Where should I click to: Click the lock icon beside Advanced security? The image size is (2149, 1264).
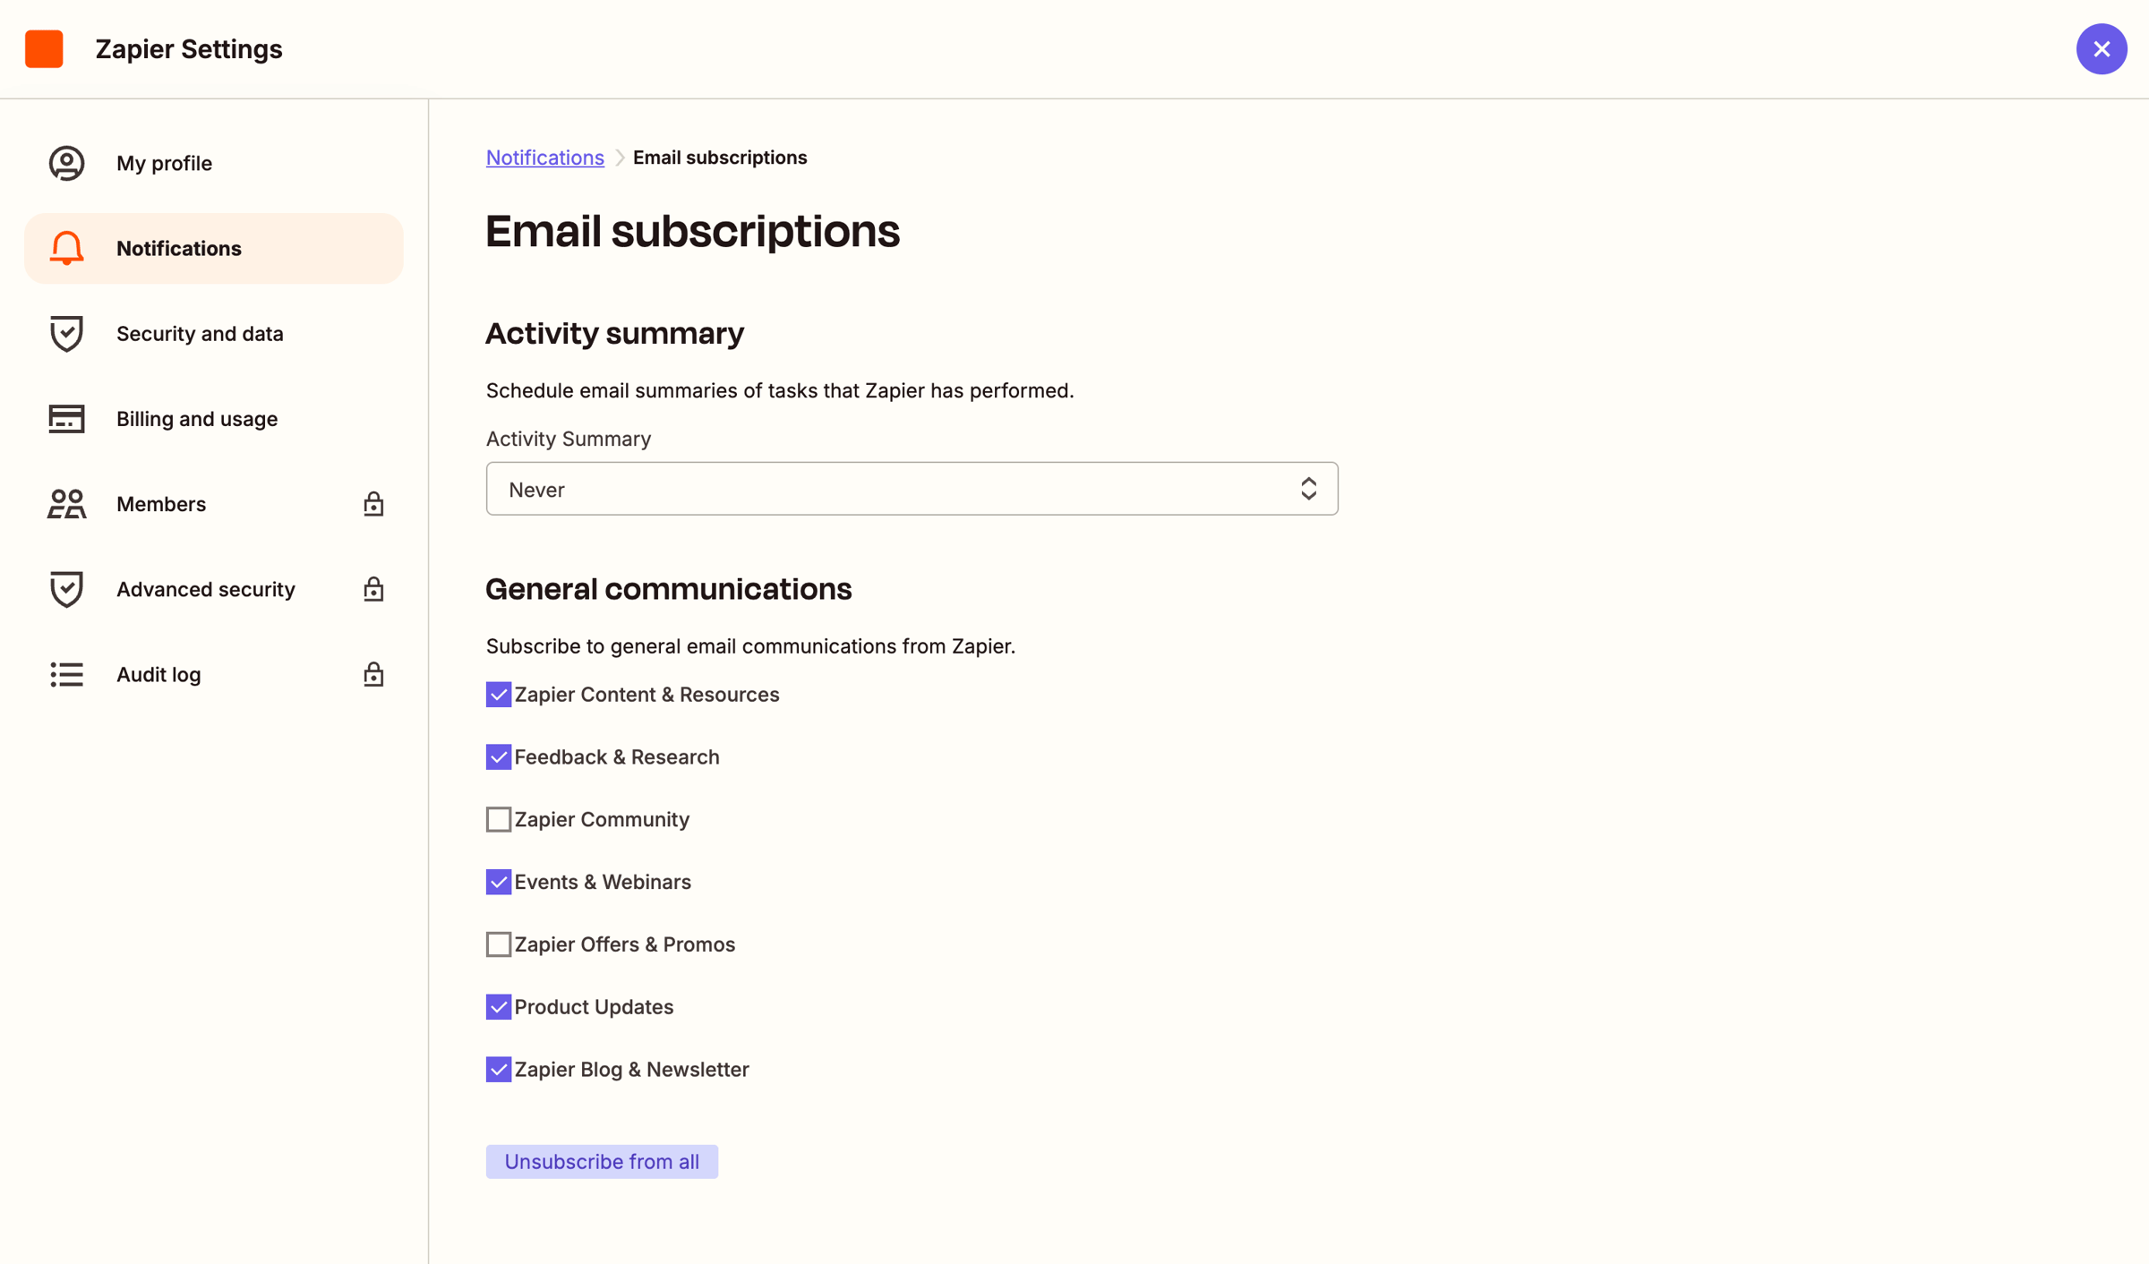(373, 589)
